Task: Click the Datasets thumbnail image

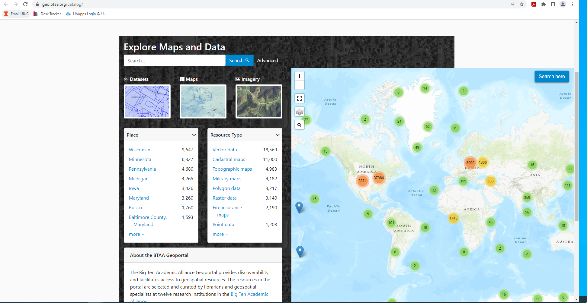Action: tap(147, 101)
